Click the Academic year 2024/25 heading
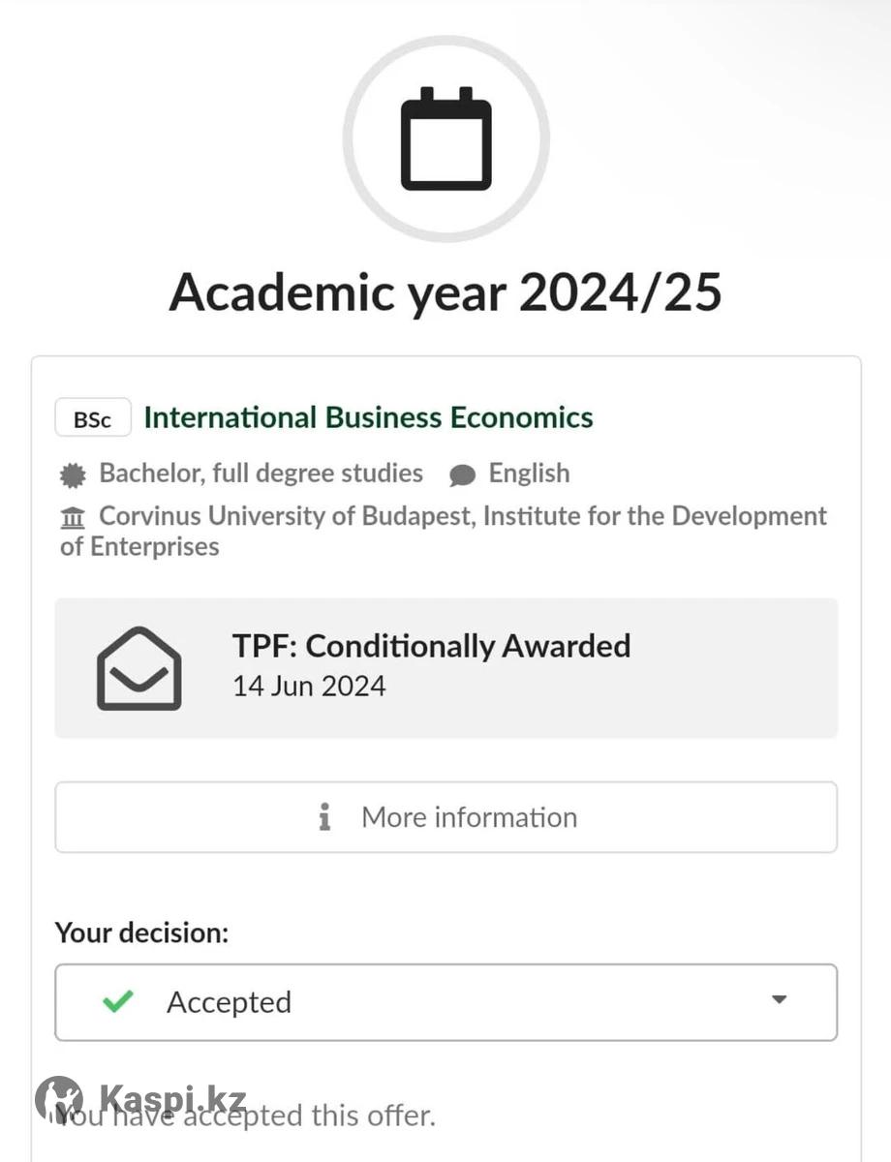The height and width of the screenshot is (1162, 891). point(445,291)
